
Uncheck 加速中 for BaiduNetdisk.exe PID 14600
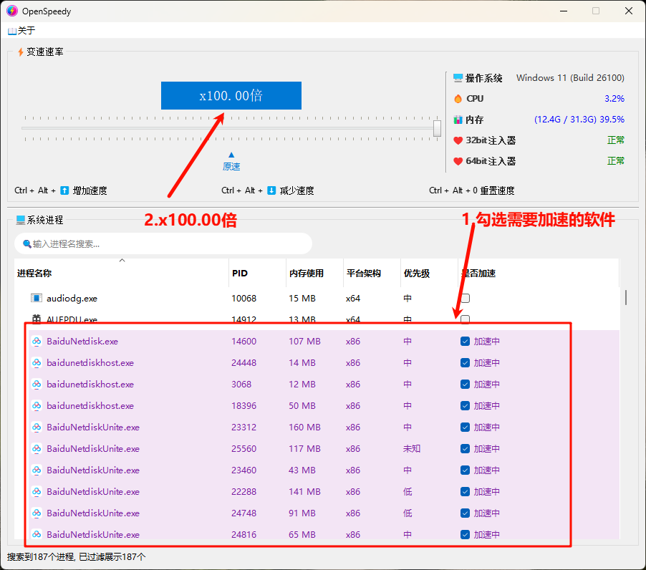(x=464, y=341)
